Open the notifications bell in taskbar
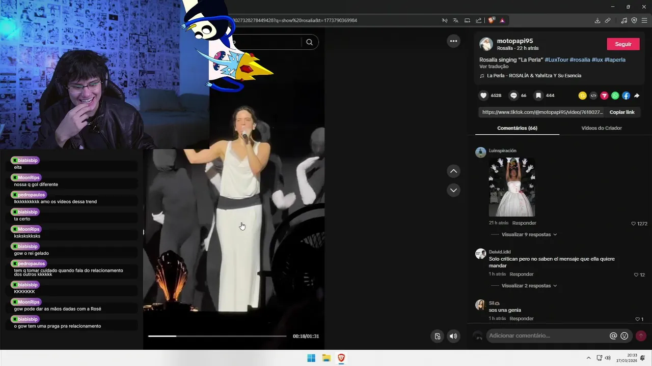 point(643,358)
